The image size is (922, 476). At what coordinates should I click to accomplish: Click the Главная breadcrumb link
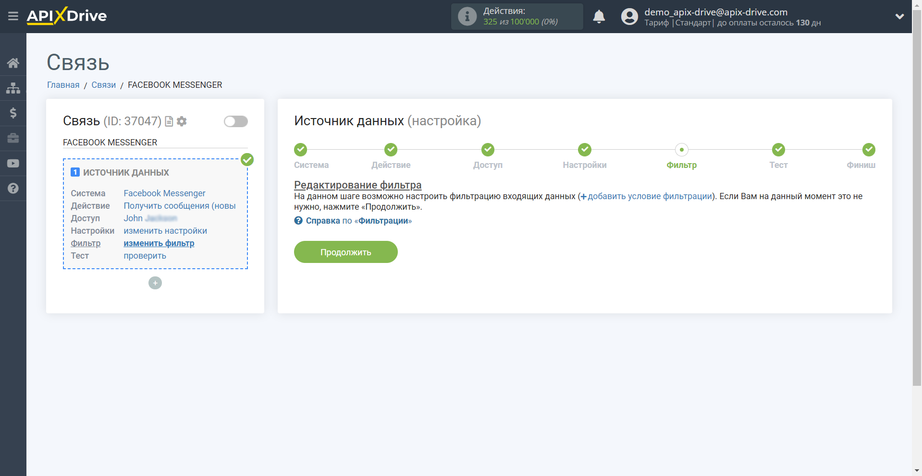(63, 85)
